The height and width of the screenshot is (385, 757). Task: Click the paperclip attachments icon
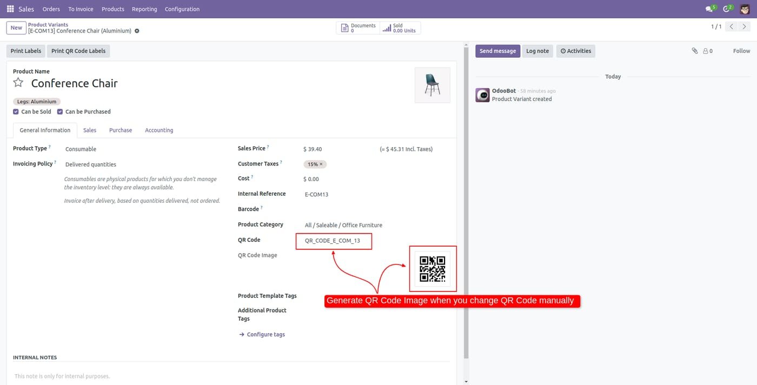695,51
